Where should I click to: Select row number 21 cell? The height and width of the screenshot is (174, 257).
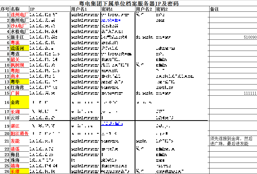click(5, 141)
